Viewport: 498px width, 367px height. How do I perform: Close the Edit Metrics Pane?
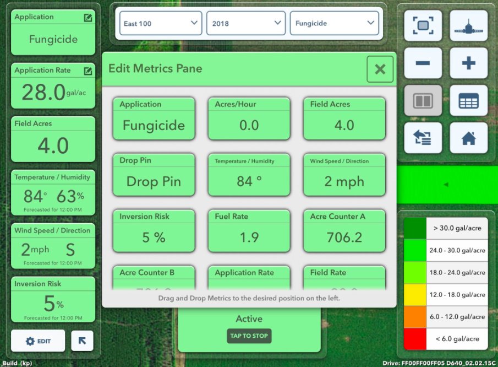(380, 69)
